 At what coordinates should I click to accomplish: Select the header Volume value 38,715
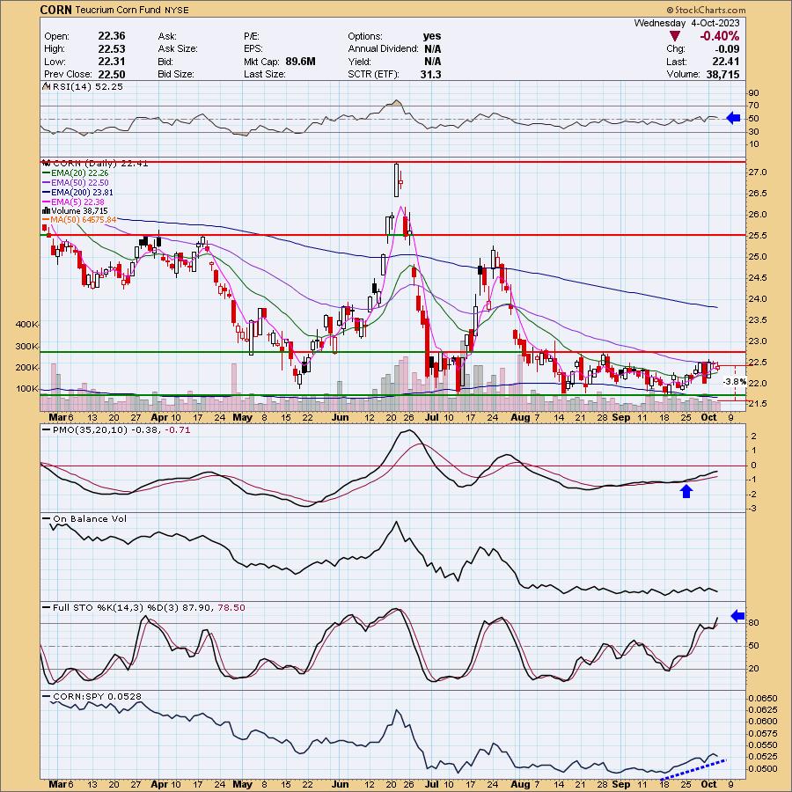(x=722, y=74)
